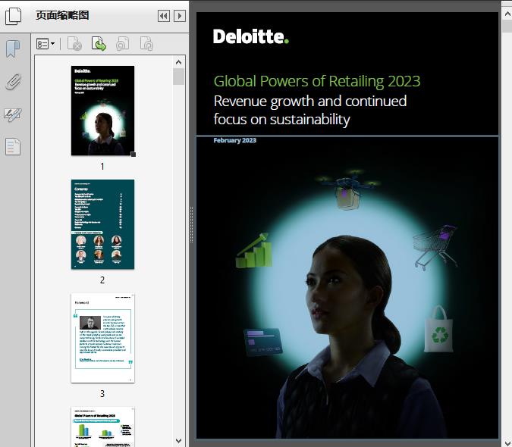The width and height of the screenshot is (512, 447).
Task: Collapse the thumbnails panel with double arrow
Action: point(164,16)
